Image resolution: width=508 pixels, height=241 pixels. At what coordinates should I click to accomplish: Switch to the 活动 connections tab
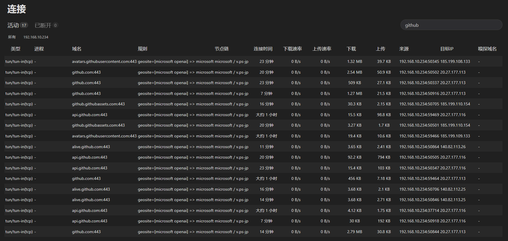pos(17,25)
